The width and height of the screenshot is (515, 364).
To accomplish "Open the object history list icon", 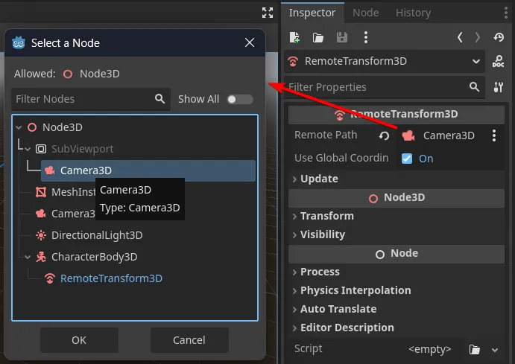I will [499, 37].
